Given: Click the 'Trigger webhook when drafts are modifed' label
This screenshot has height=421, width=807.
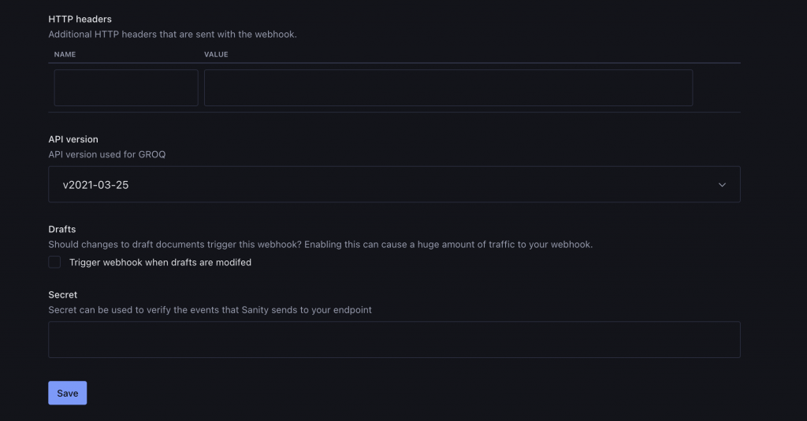Looking at the screenshot, I should (x=160, y=262).
